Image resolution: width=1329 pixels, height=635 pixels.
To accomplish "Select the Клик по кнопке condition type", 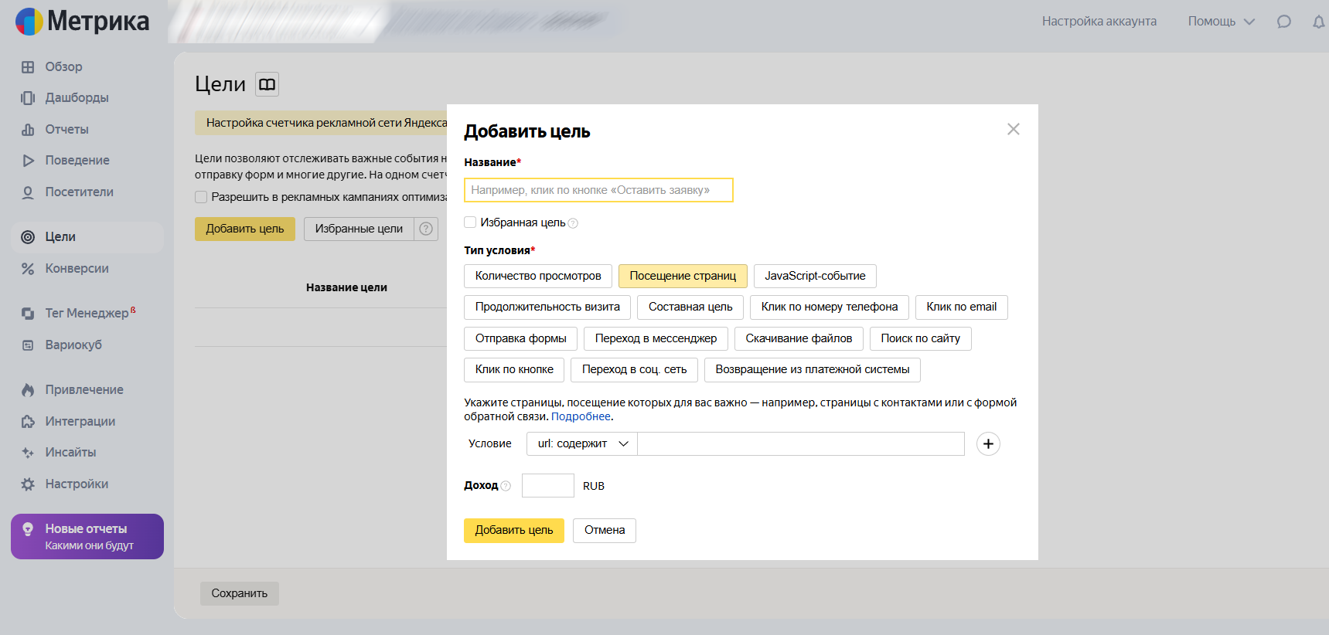I will 514,369.
